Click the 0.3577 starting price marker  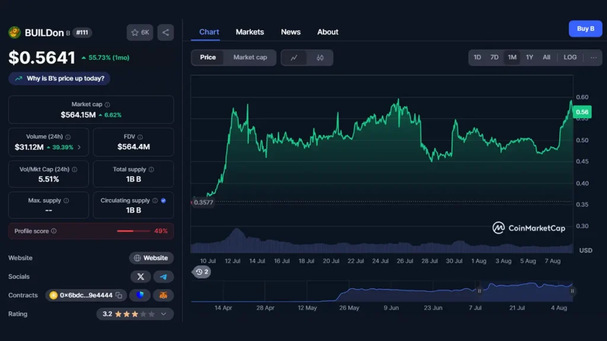tap(203, 202)
